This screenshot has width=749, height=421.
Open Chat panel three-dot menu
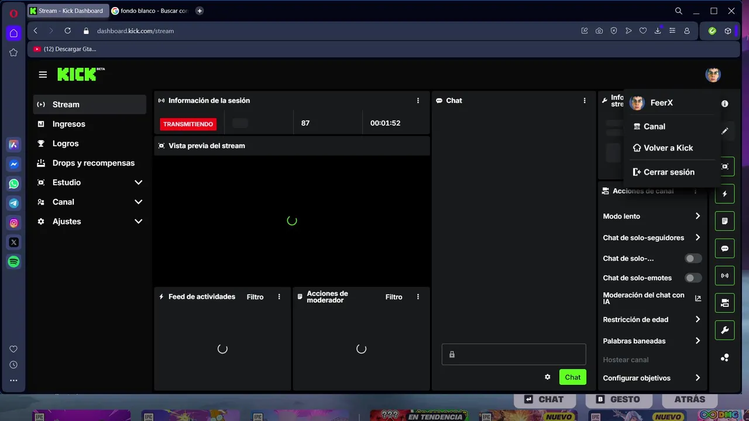tap(585, 101)
